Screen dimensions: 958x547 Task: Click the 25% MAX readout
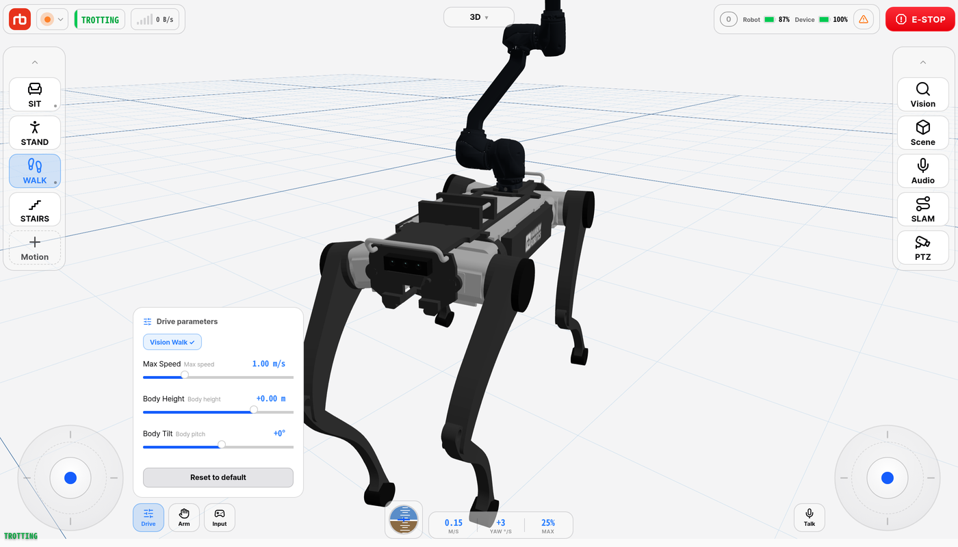tap(548, 526)
